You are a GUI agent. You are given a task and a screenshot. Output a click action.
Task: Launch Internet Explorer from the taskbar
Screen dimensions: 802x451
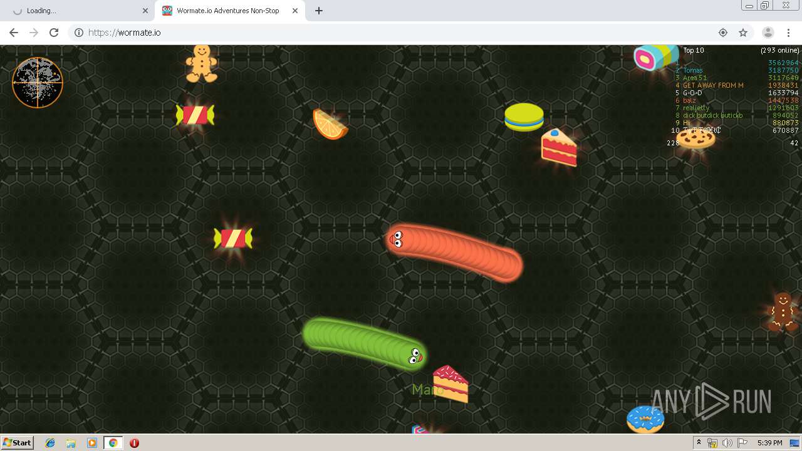point(50,443)
